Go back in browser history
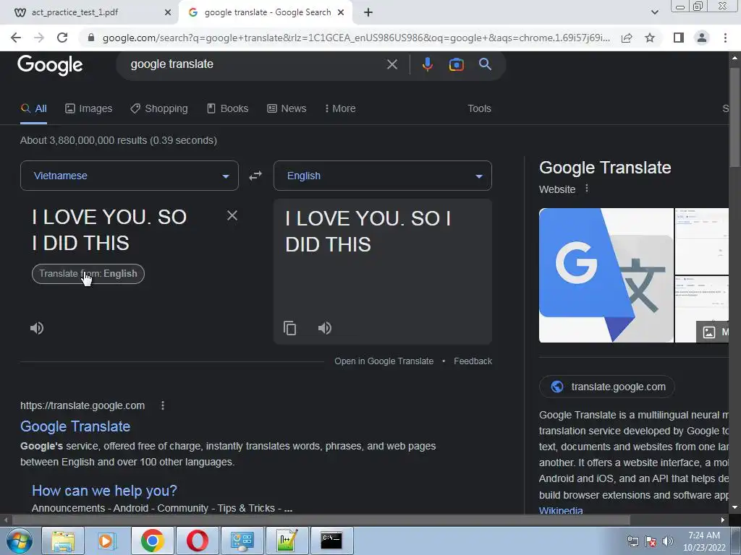The width and height of the screenshot is (741, 555). [16, 38]
